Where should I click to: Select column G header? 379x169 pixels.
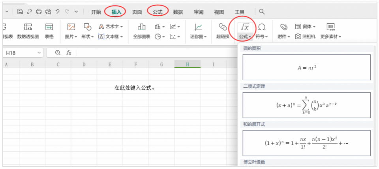click(161, 64)
